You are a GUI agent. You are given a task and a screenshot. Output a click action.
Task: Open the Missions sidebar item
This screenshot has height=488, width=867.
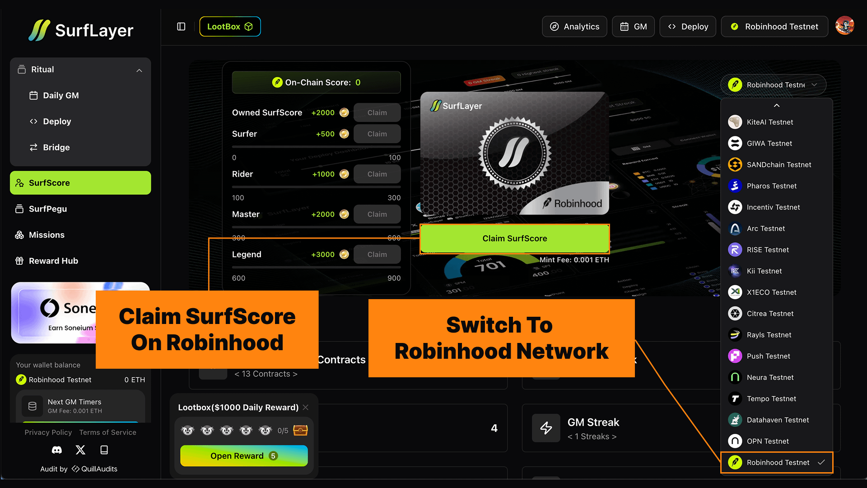point(47,235)
